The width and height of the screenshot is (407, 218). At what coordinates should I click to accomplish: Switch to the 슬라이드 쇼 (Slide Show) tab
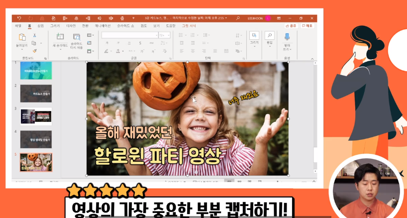click(125, 26)
